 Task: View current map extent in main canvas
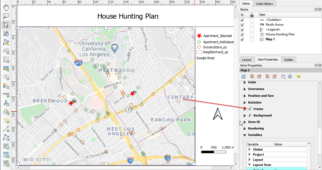tap(259, 76)
